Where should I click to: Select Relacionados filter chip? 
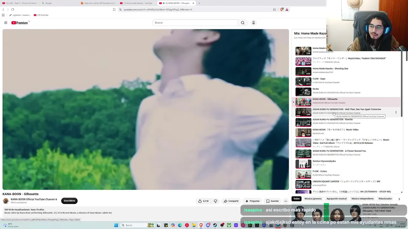385,199
